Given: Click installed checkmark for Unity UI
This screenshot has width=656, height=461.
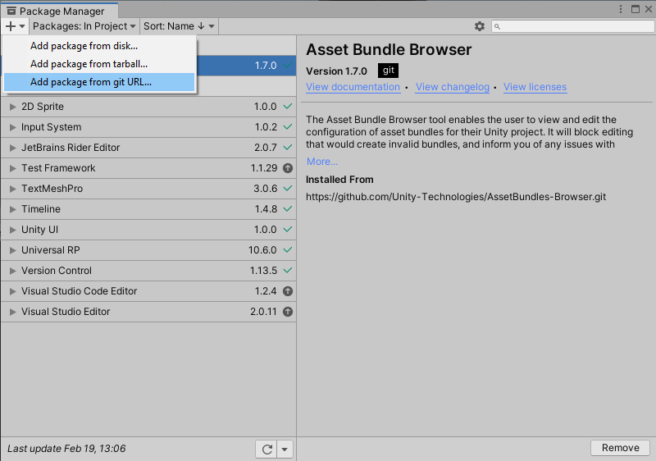Looking at the screenshot, I should point(288,229).
